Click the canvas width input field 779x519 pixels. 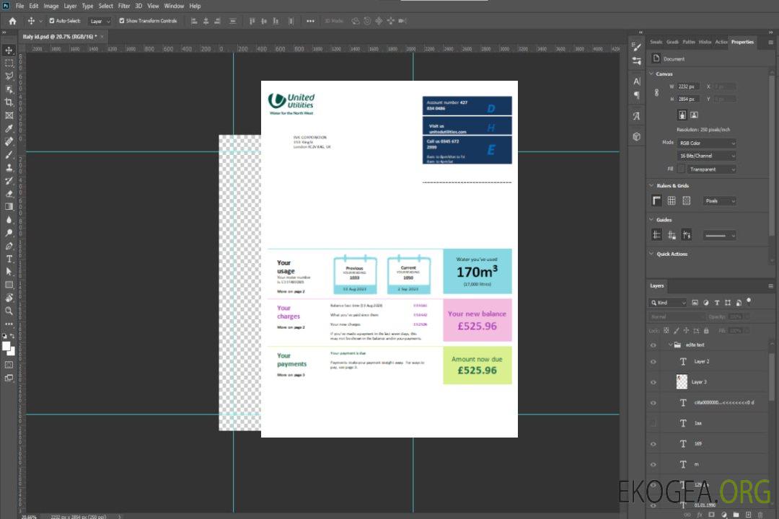click(688, 86)
